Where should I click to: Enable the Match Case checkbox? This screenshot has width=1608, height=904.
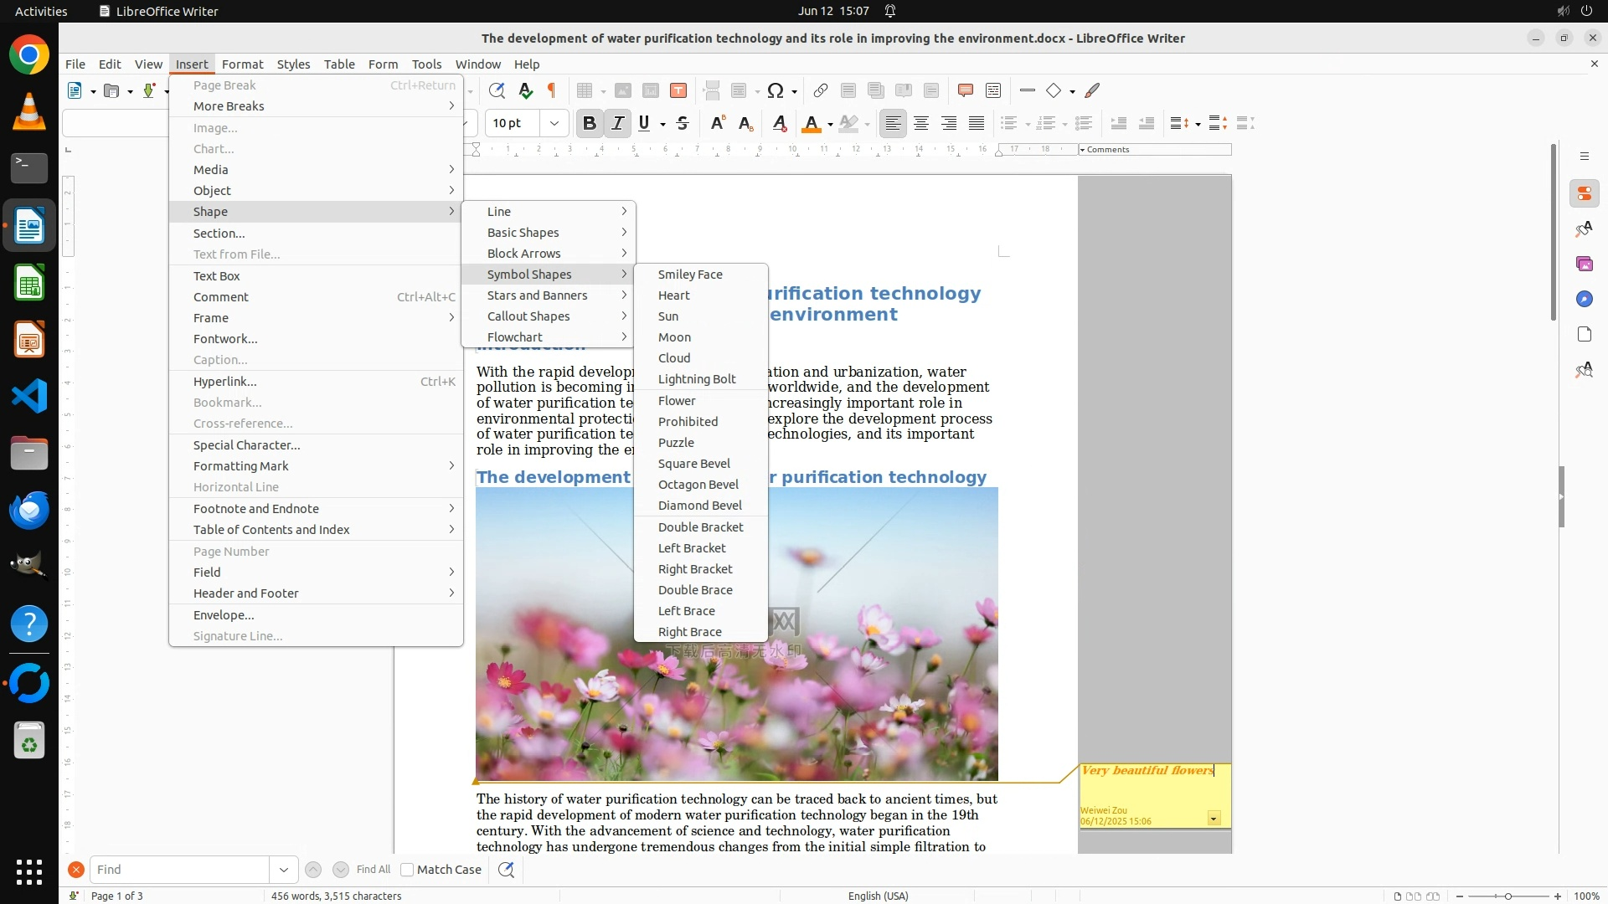tap(407, 870)
